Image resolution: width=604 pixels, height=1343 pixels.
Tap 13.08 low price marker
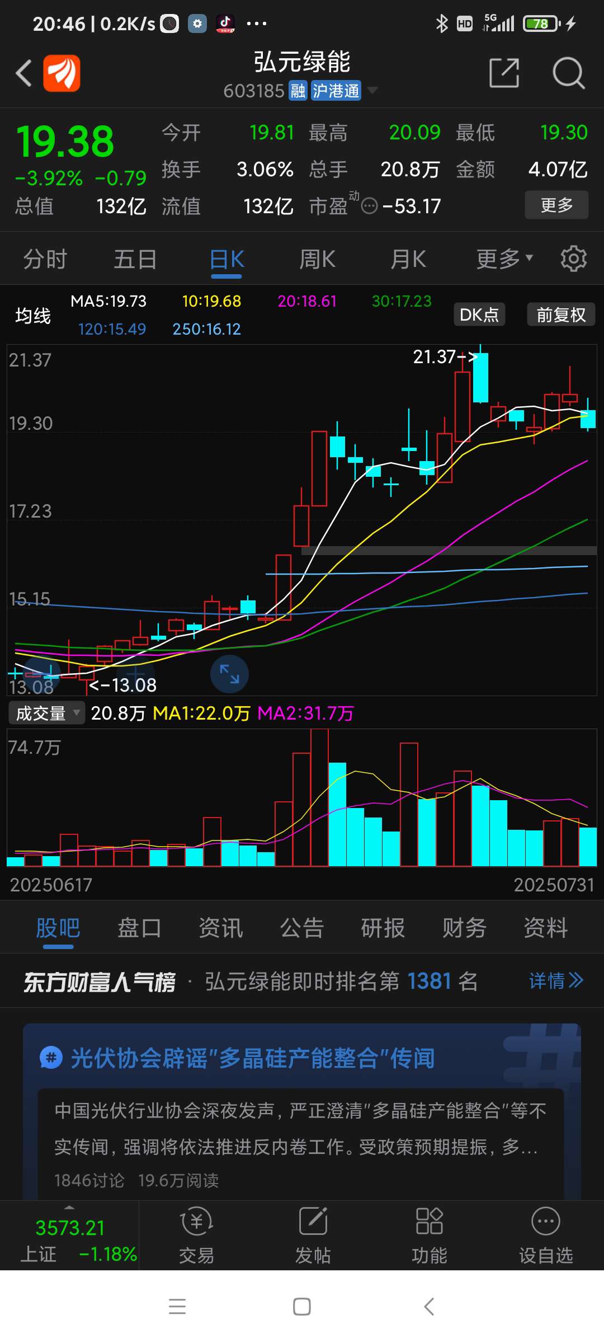(x=122, y=685)
